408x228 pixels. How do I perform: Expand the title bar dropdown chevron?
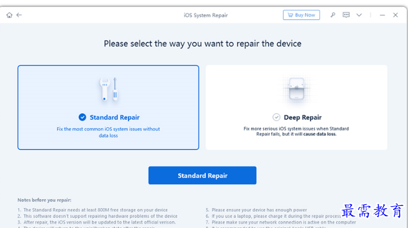(359, 15)
